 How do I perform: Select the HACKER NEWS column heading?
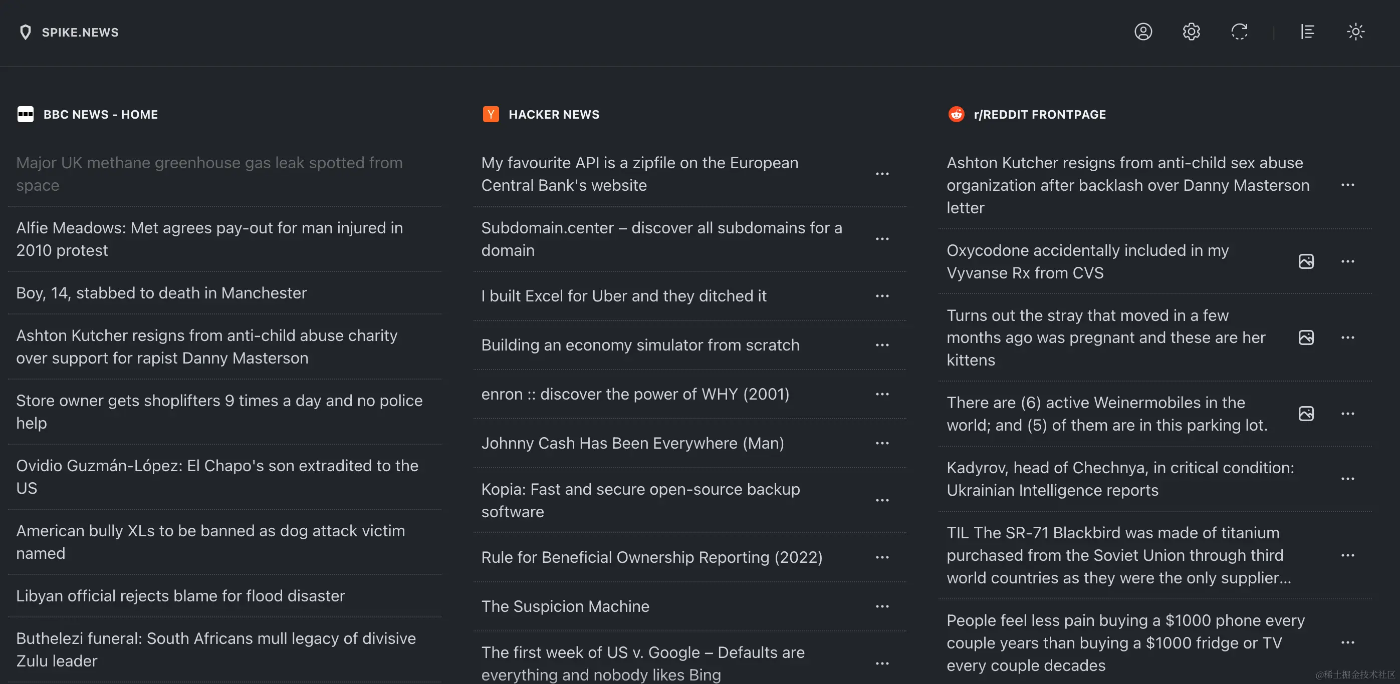coord(554,114)
